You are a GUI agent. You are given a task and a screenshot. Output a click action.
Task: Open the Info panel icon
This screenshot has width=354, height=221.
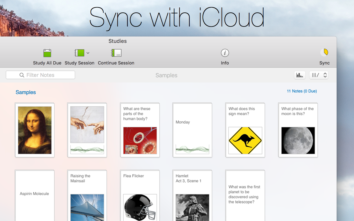(225, 53)
